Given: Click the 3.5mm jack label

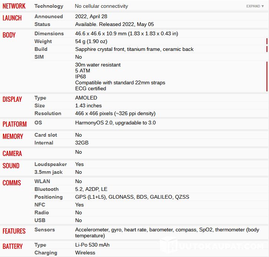Looking at the screenshot, I should point(49,172).
